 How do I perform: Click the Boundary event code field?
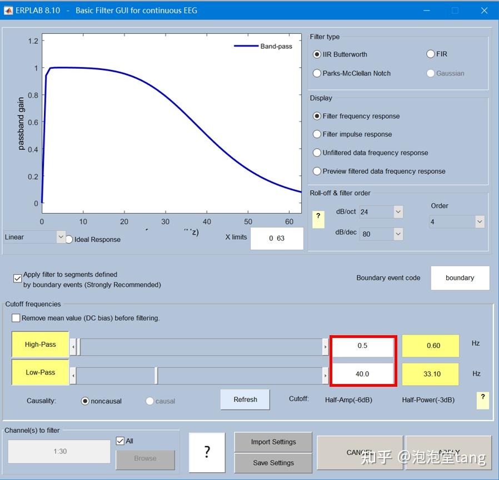460,278
